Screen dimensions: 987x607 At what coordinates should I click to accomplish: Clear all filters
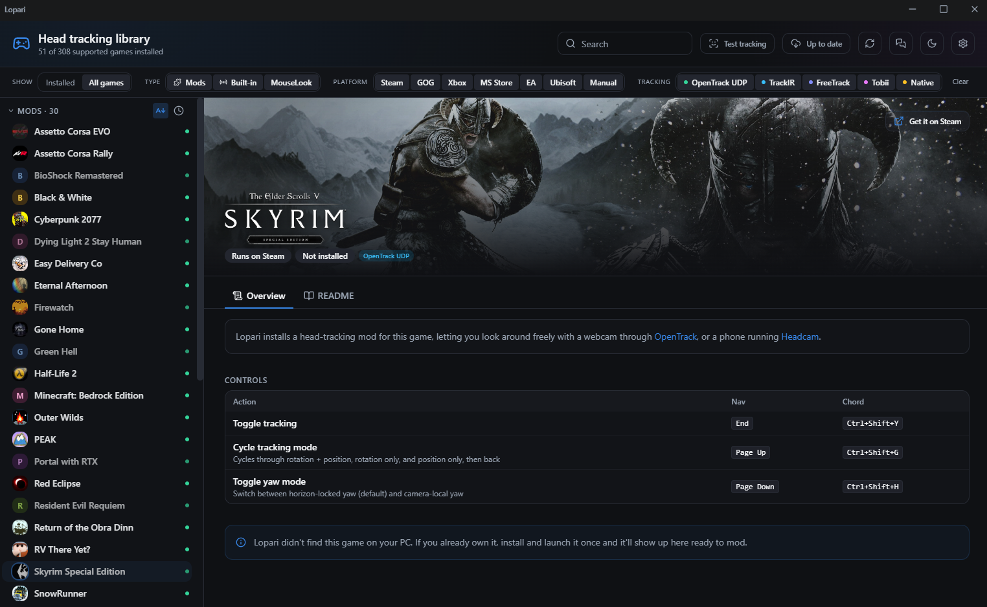pos(960,82)
